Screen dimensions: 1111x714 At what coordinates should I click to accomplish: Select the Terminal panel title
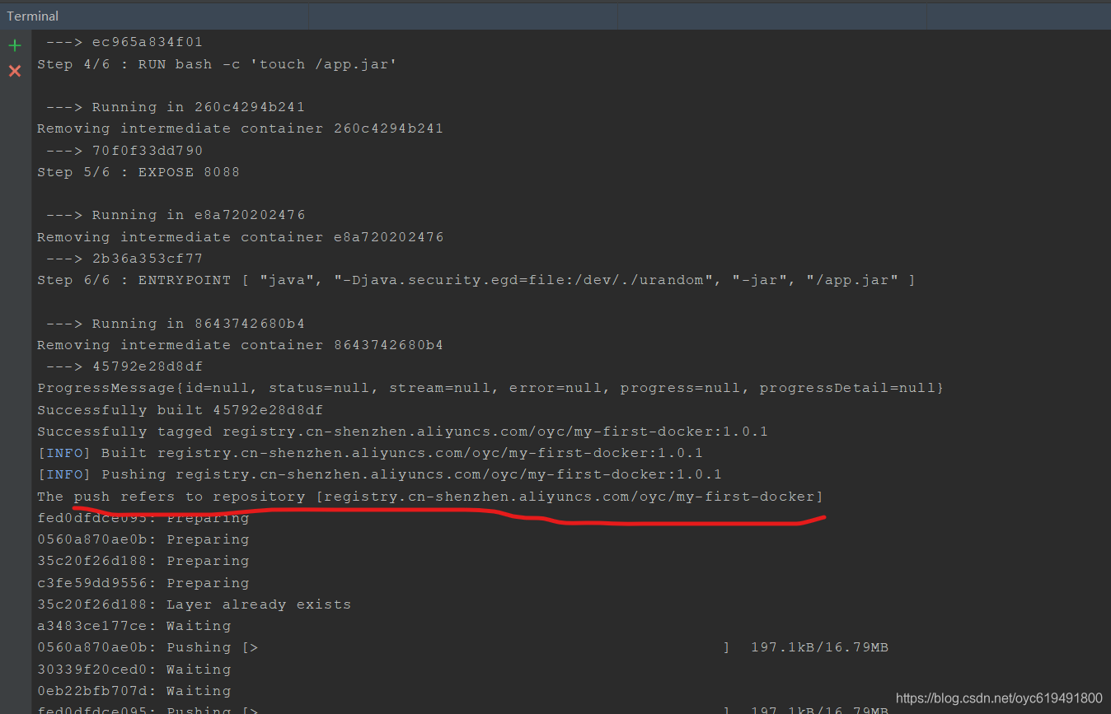pos(33,16)
